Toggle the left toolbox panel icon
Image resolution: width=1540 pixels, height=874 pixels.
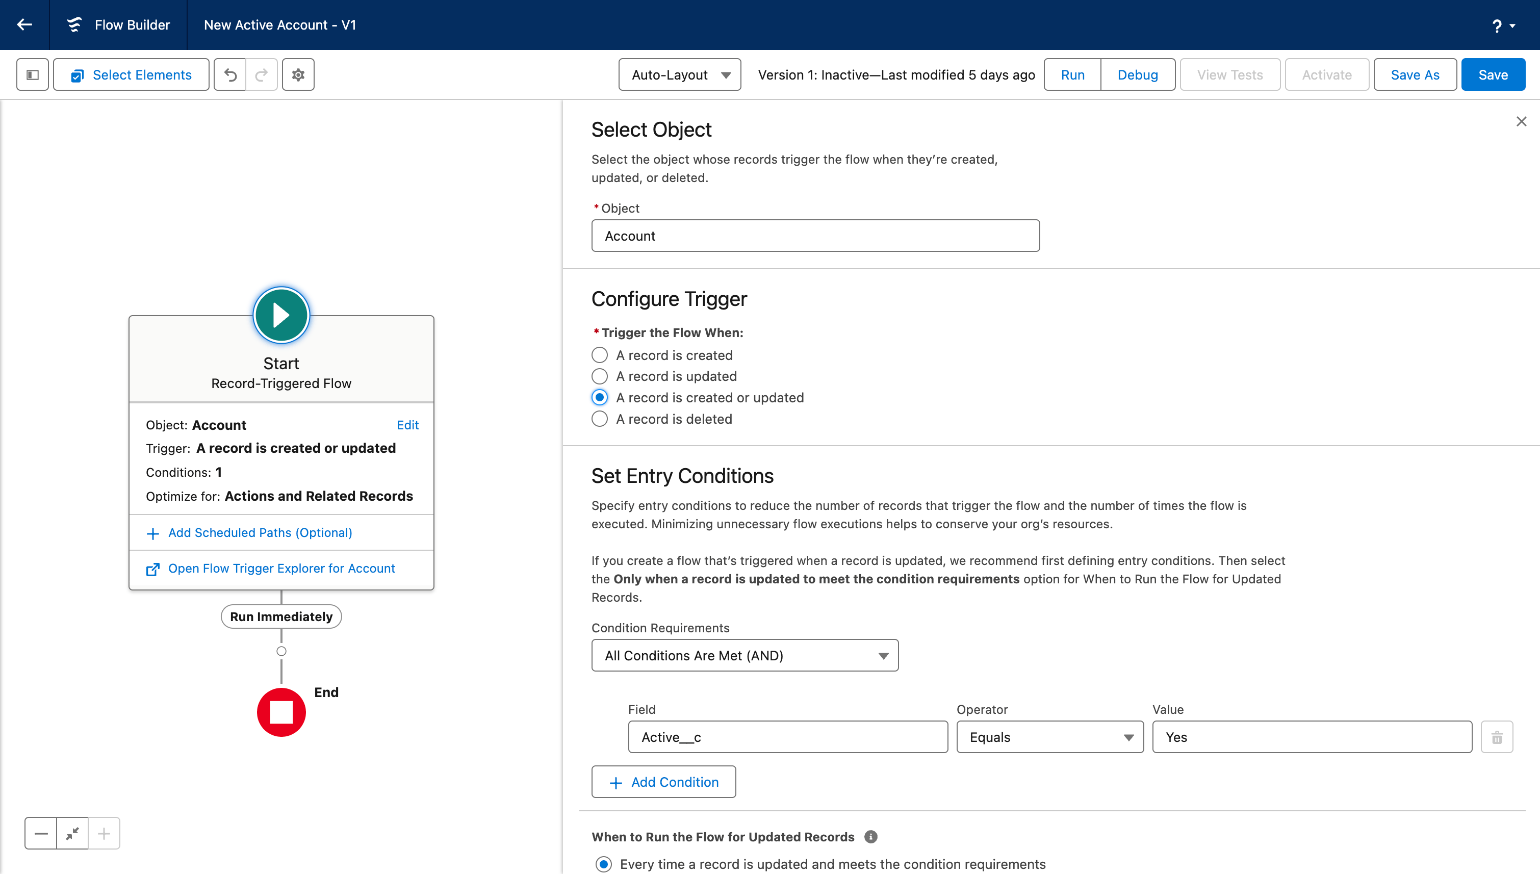[33, 74]
